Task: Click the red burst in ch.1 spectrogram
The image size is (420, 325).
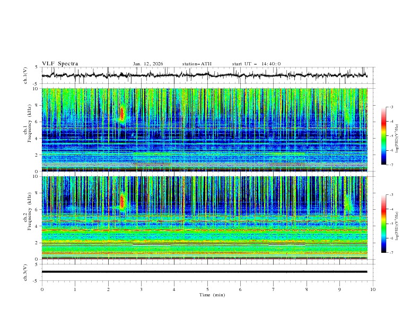Action: (x=122, y=113)
